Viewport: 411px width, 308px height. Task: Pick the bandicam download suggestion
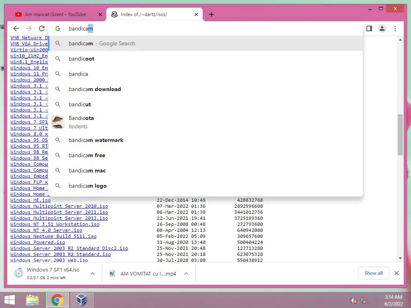[206, 89]
